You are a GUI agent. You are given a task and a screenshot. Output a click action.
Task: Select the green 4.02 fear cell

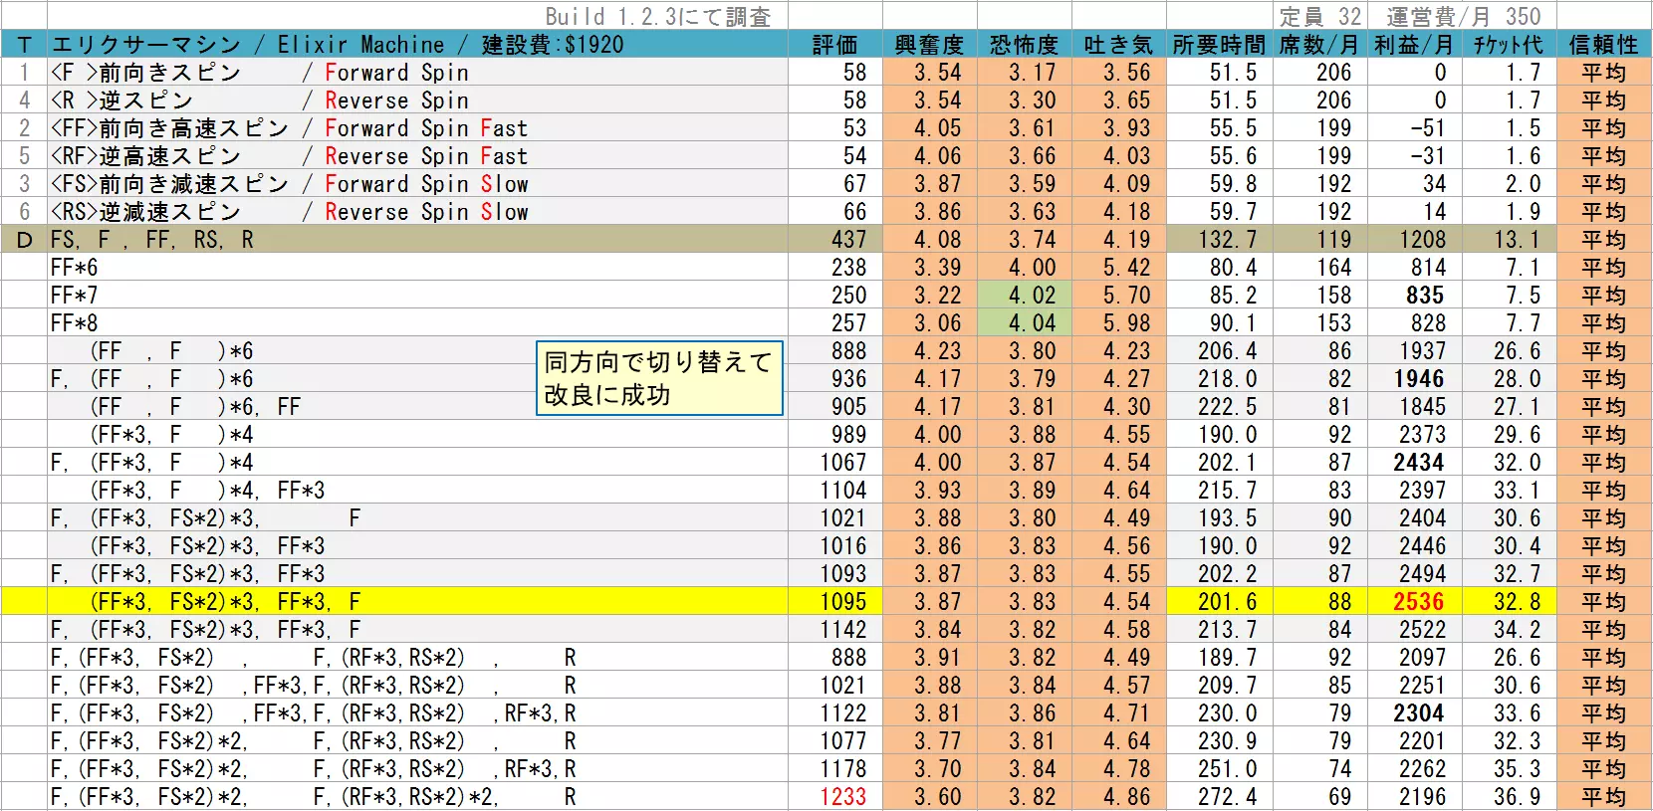(1025, 296)
